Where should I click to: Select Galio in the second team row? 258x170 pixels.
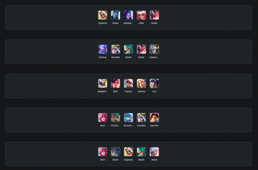pyautogui.click(x=141, y=49)
